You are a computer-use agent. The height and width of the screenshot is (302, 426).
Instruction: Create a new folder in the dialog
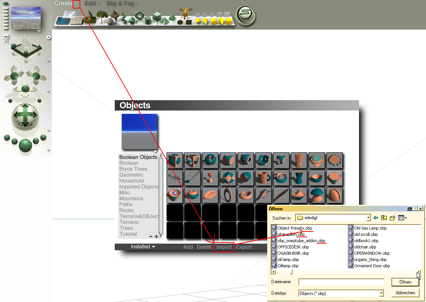coord(392,218)
